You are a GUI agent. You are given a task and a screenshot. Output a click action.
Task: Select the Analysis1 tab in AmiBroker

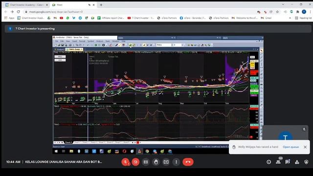(x=59, y=49)
